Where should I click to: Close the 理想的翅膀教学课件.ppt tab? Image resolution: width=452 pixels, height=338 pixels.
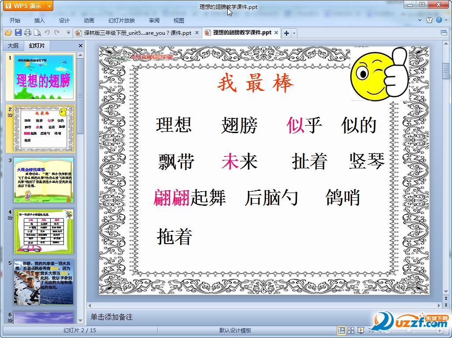276,33
